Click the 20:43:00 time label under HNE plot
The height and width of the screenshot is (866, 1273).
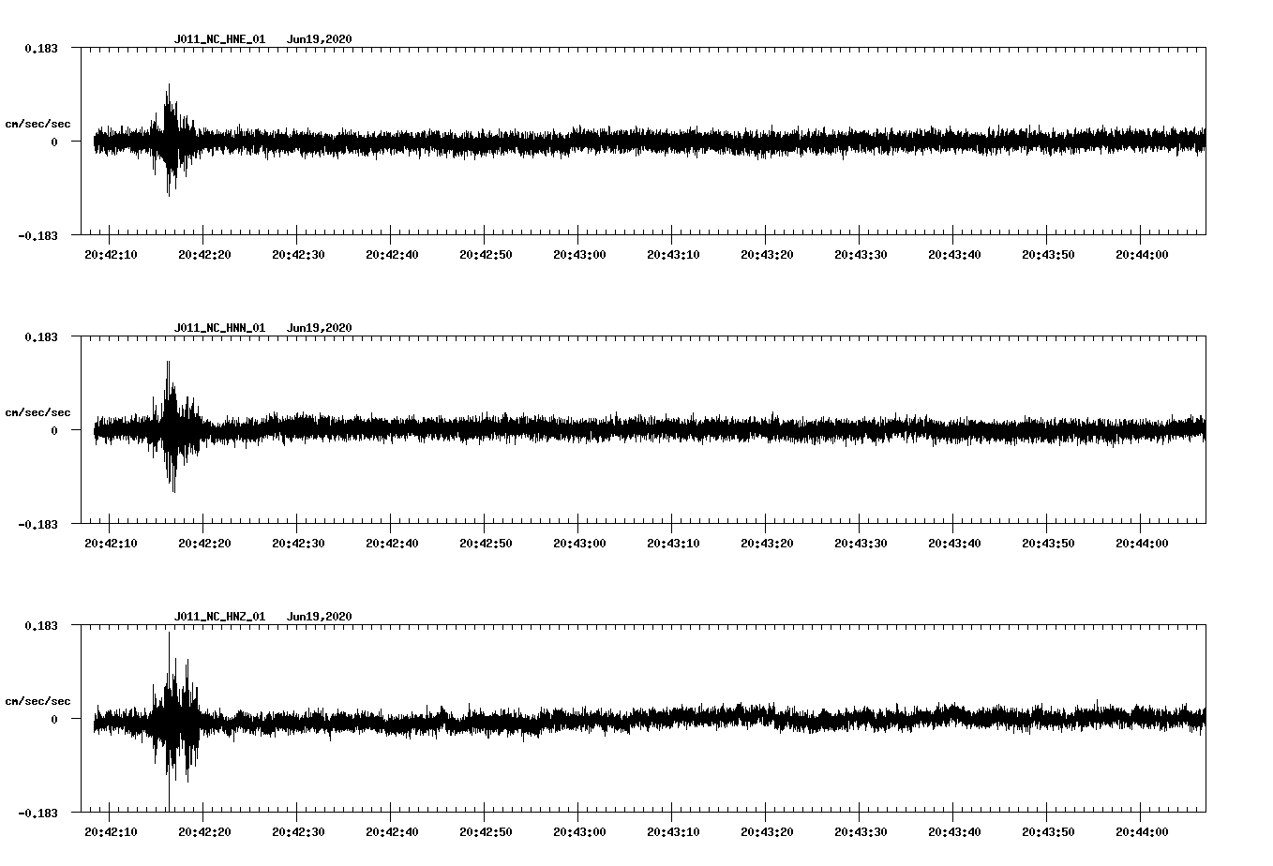[x=579, y=255]
